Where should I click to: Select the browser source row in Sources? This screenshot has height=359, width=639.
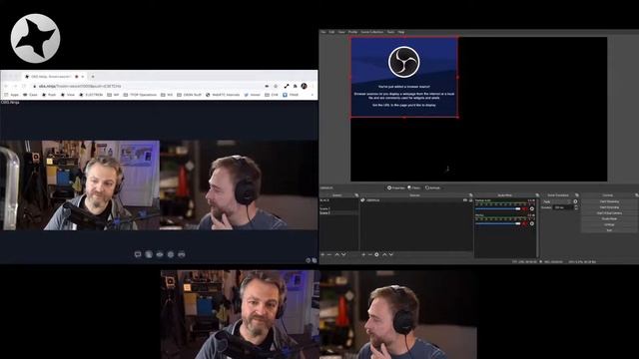[x=415, y=200]
